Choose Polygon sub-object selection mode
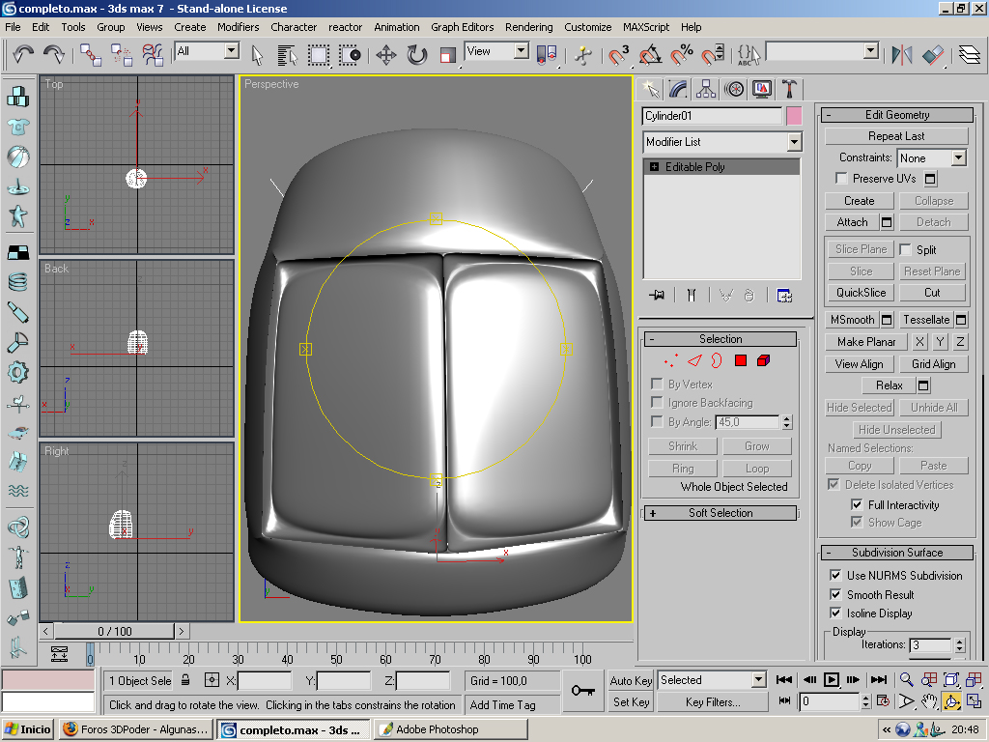This screenshot has height=742, width=989. point(741,360)
